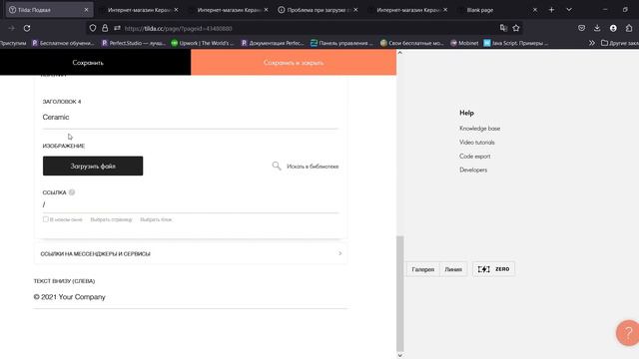Image resolution: width=639 pixels, height=359 pixels.
Task: Open the Downloads panel
Action: tap(597, 28)
